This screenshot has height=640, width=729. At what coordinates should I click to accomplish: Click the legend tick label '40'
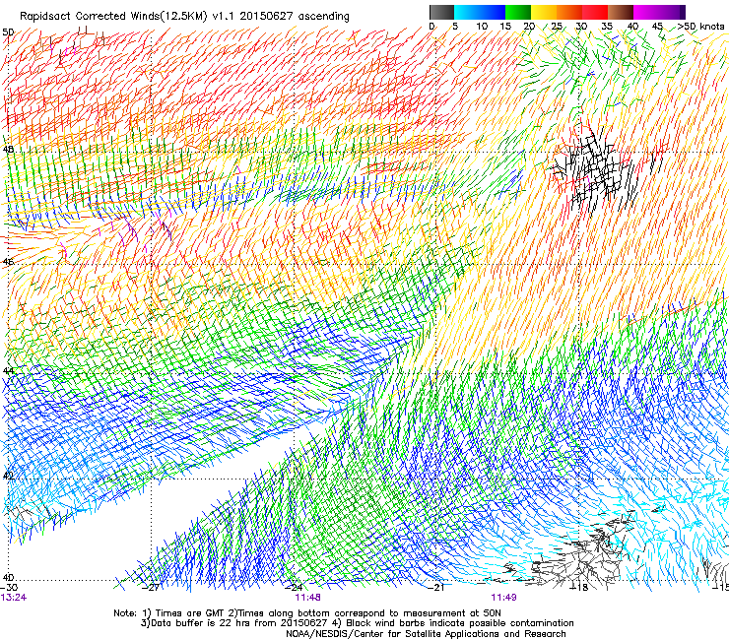coord(632,27)
